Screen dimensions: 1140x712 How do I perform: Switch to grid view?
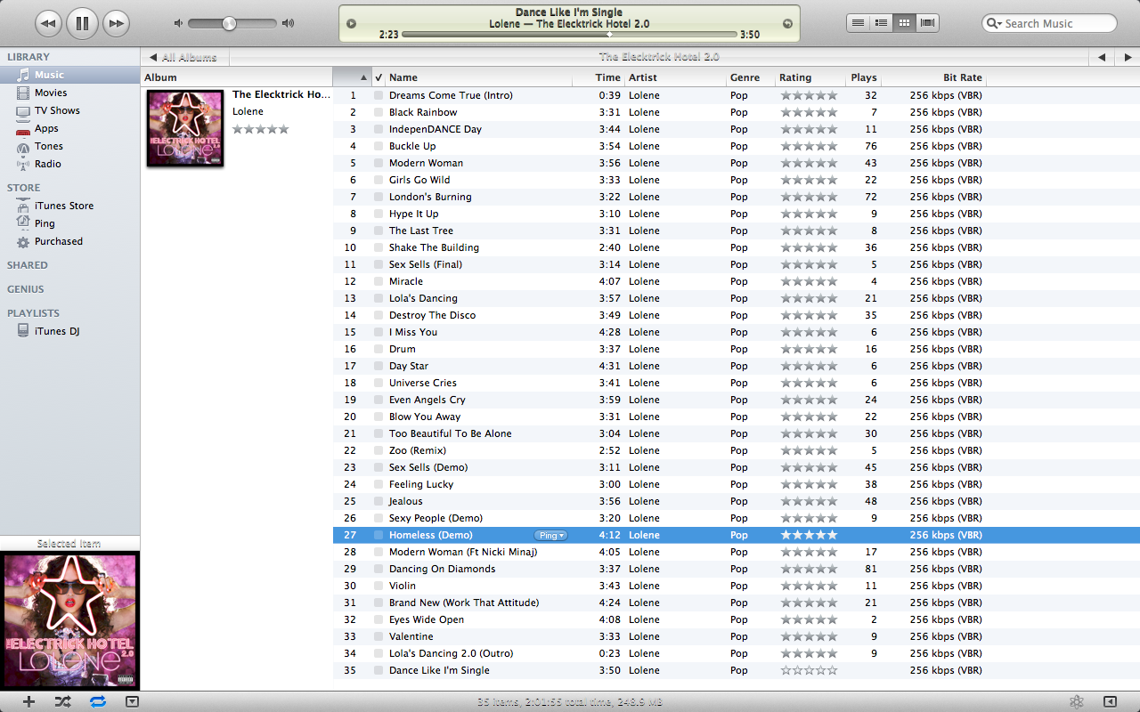click(x=904, y=23)
